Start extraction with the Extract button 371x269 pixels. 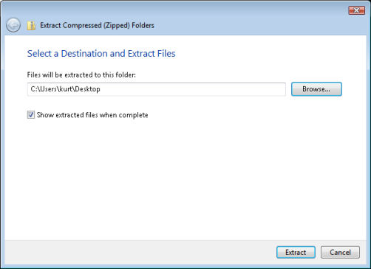296,252
